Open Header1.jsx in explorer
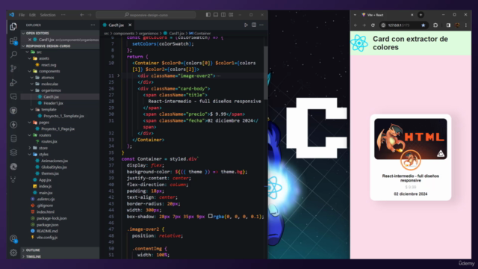The width and height of the screenshot is (478, 269). click(x=53, y=103)
